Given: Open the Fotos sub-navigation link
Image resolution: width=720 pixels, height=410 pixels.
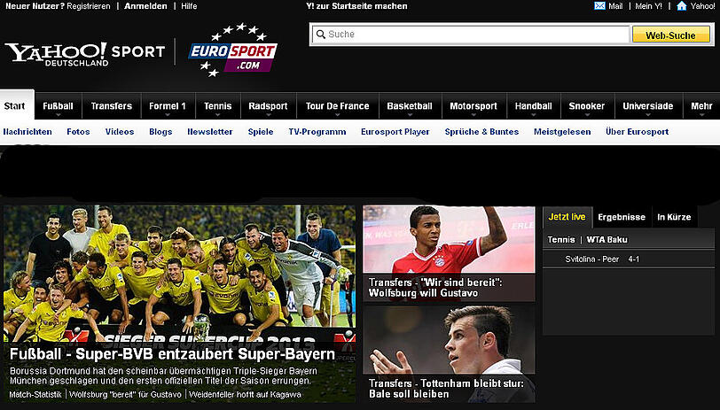Looking at the screenshot, I should 78,132.
